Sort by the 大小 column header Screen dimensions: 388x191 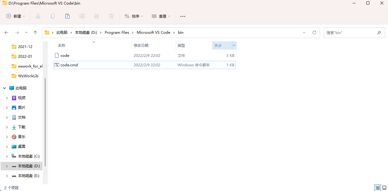[218, 45]
